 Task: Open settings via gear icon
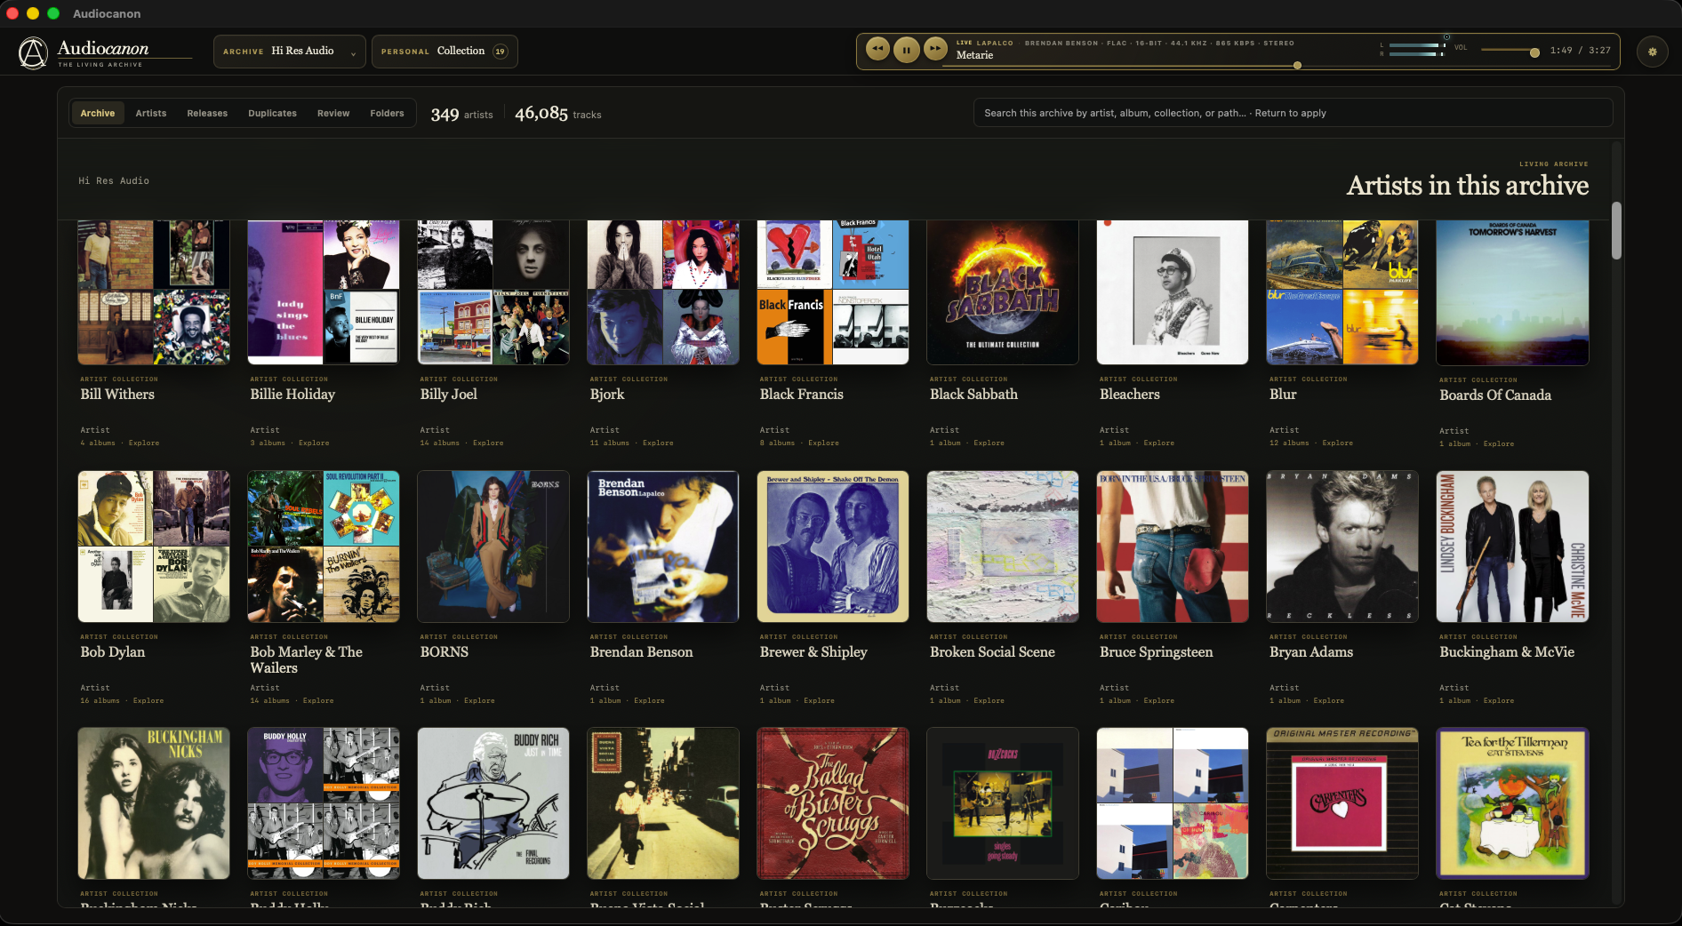tap(1653, 52)
